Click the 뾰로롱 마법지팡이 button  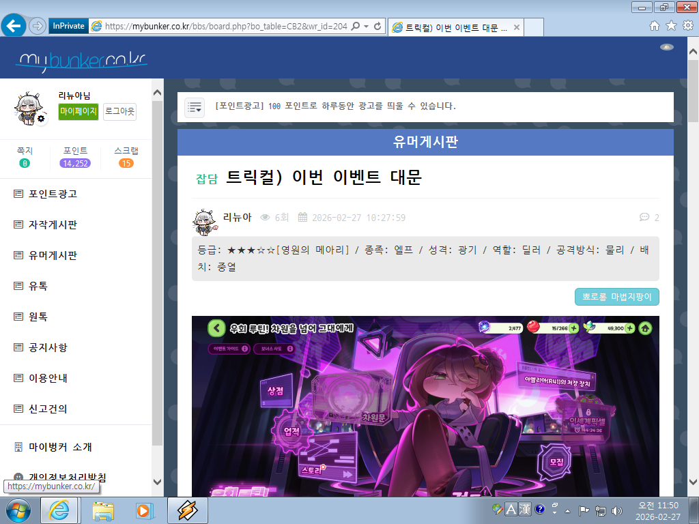(x=616, y=297)
